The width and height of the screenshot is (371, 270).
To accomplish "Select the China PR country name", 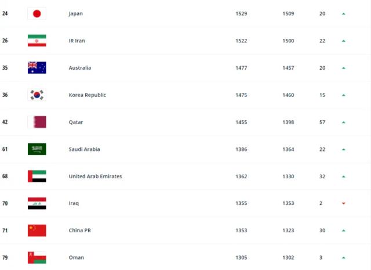I will click(79, 231).
